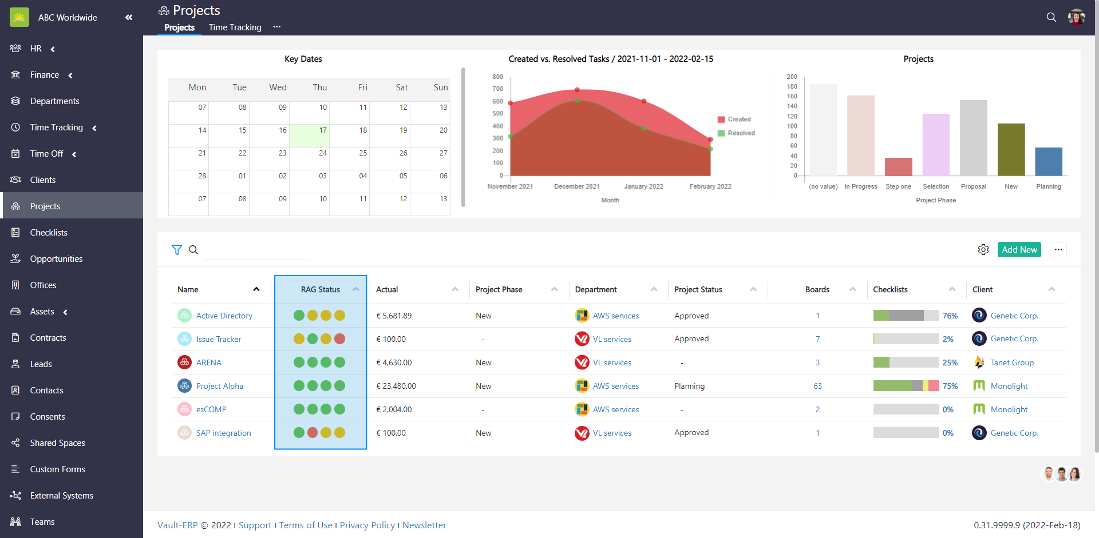The height and width of the screenshot is (538, 1099).
Task: Open table settings gear icon
Action: (x=983, y=250)
